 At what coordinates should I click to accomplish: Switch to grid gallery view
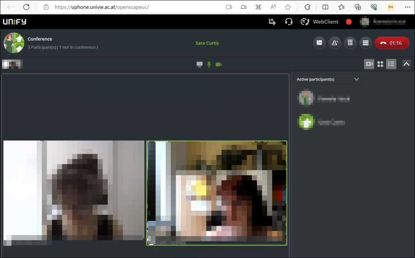click(380, 64)
